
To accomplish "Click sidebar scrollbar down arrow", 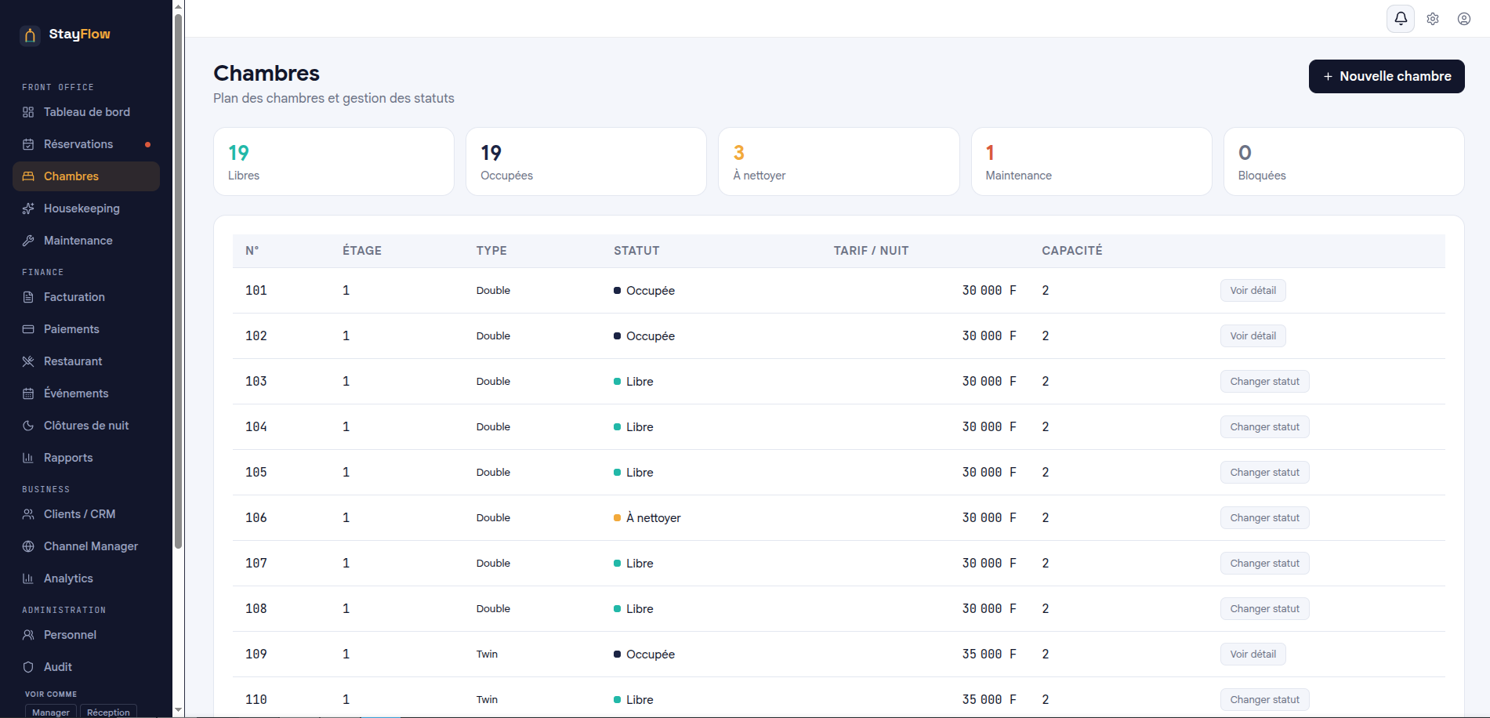I will point(178,710).
